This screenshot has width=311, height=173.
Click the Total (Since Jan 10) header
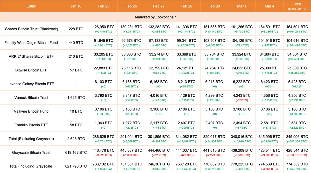pyautogui.click(x=297, y=6)
